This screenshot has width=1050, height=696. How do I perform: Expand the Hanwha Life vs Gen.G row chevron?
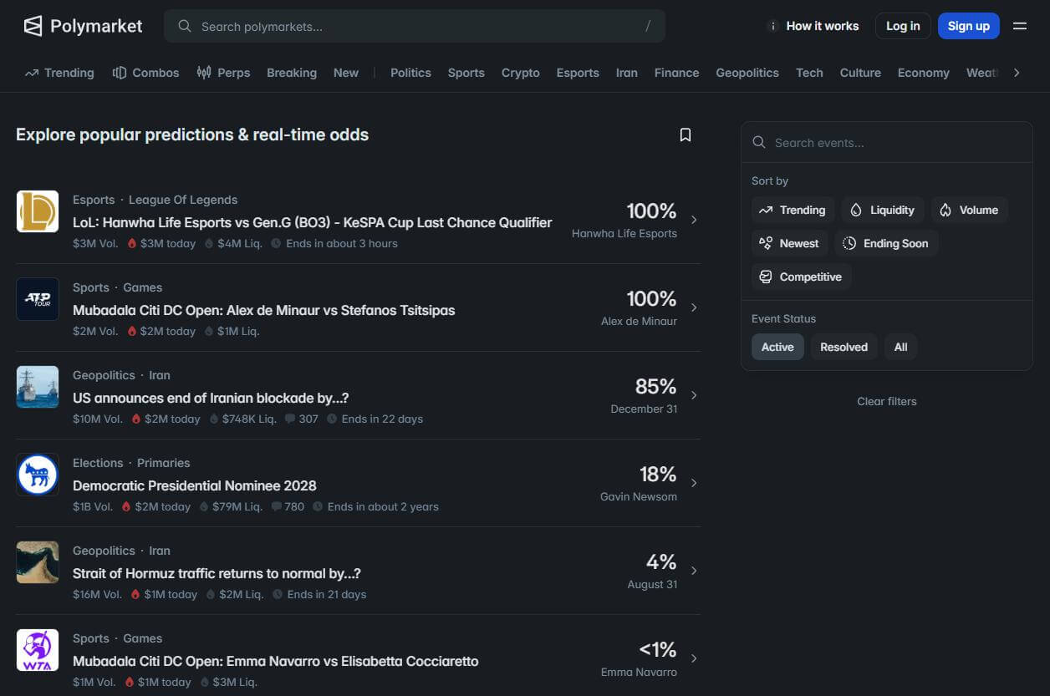point(694,220)
